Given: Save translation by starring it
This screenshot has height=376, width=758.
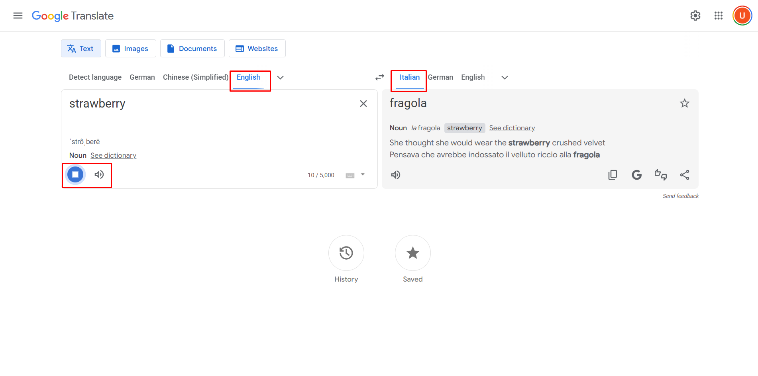Looking at the screenshot, I should (684, 103).
